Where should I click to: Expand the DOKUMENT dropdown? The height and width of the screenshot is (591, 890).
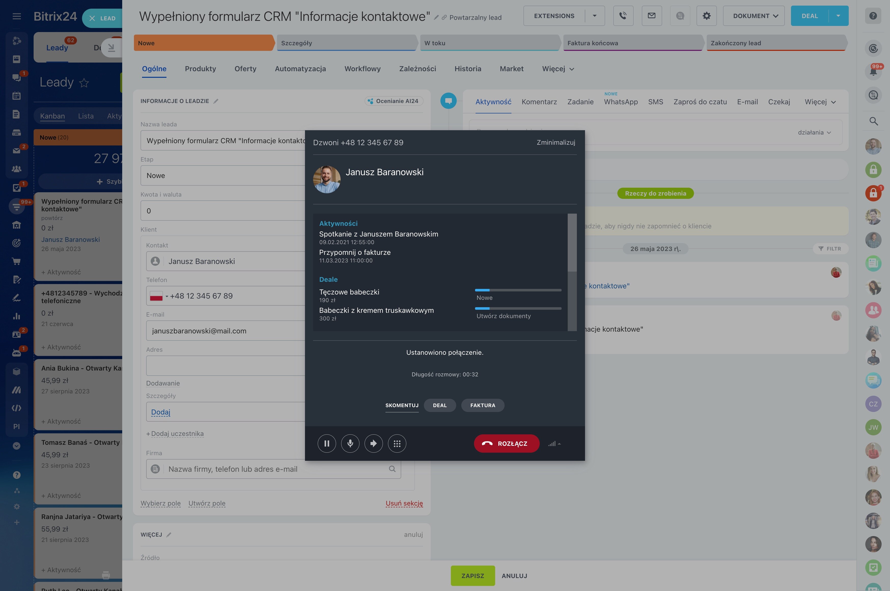[x=754, y=16]
